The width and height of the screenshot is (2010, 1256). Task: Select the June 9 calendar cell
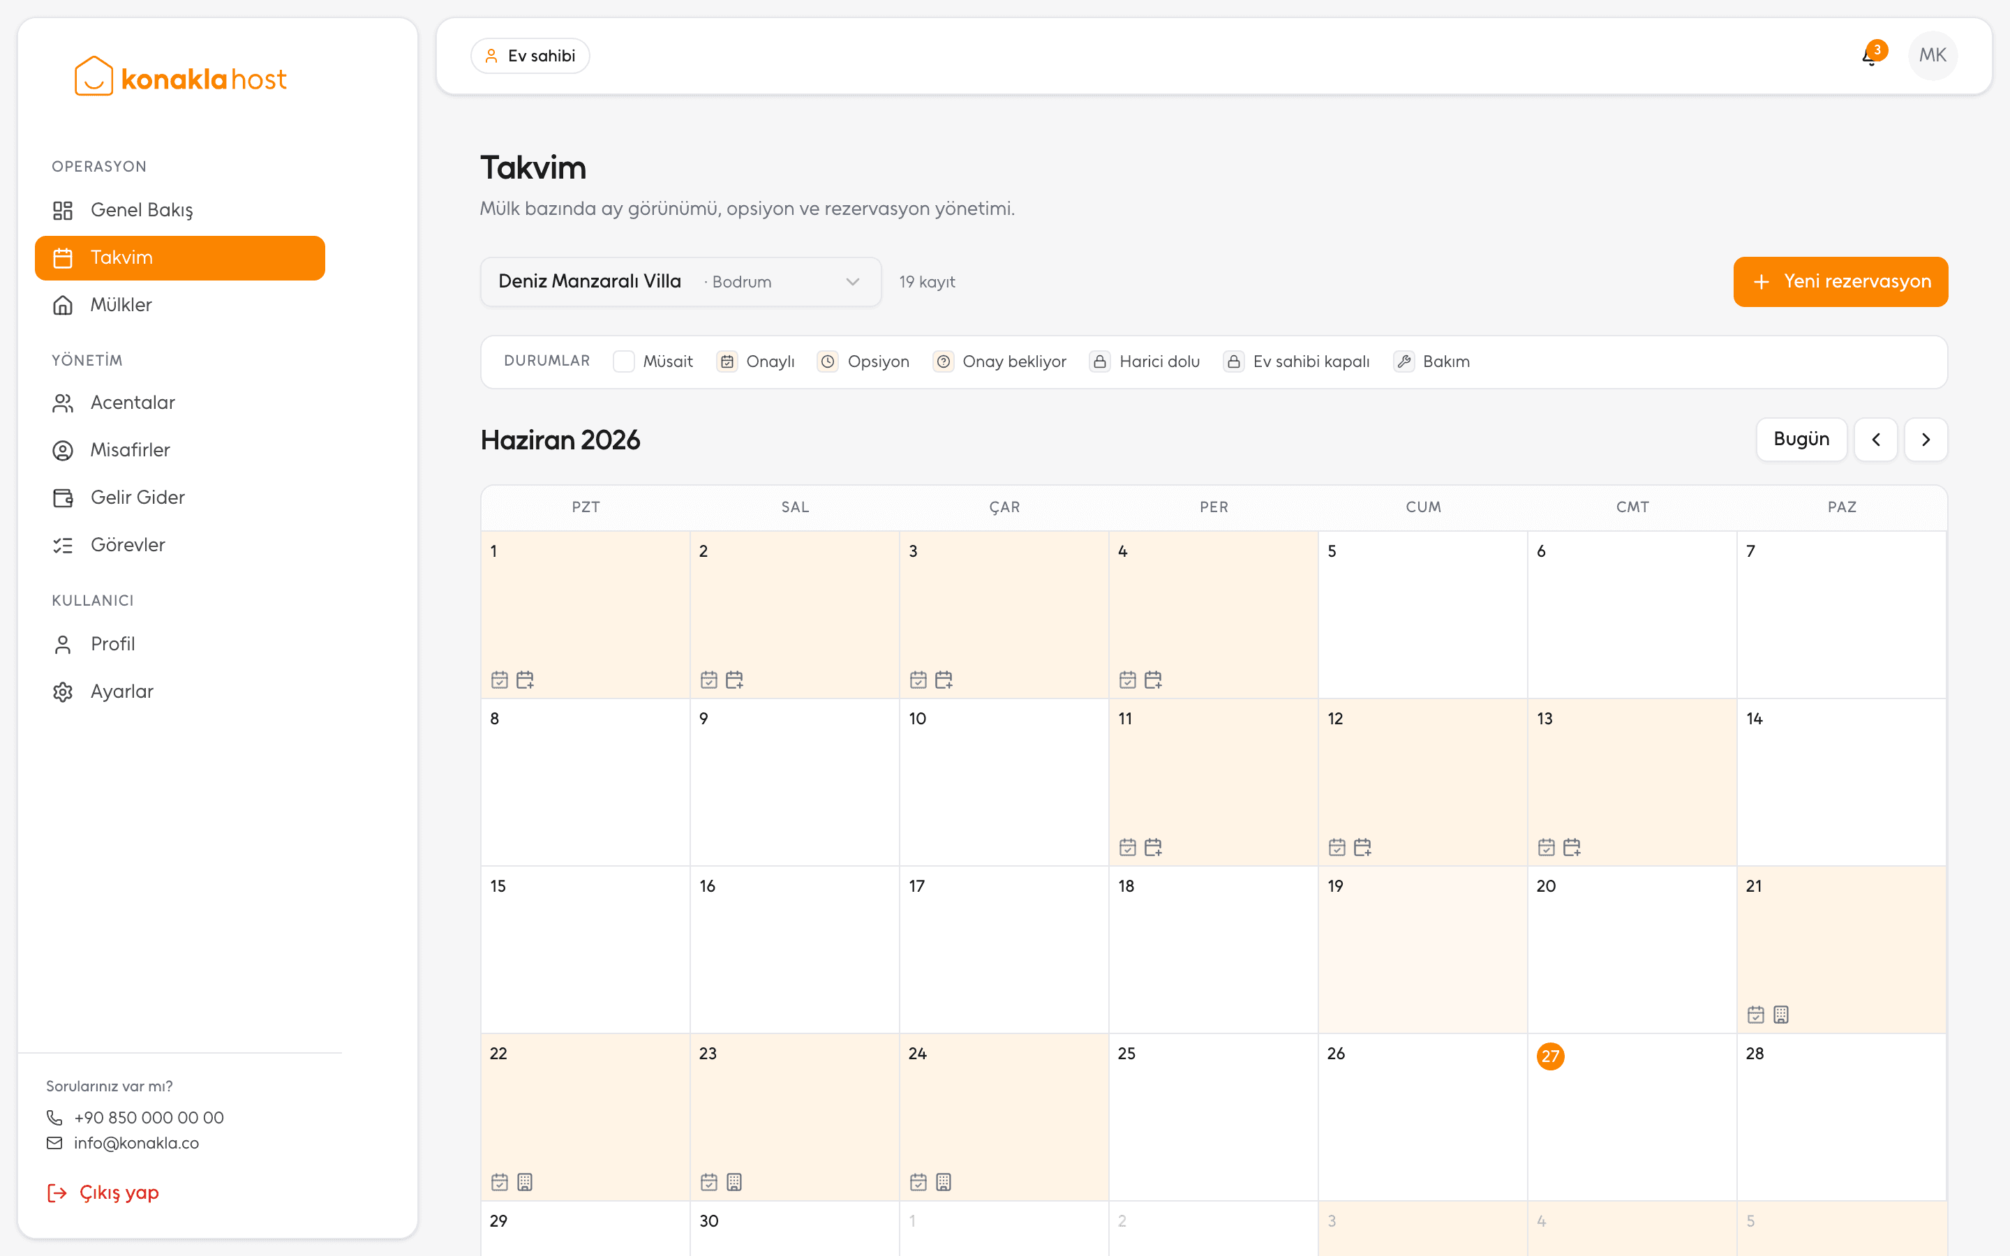(x=794, y=782)
